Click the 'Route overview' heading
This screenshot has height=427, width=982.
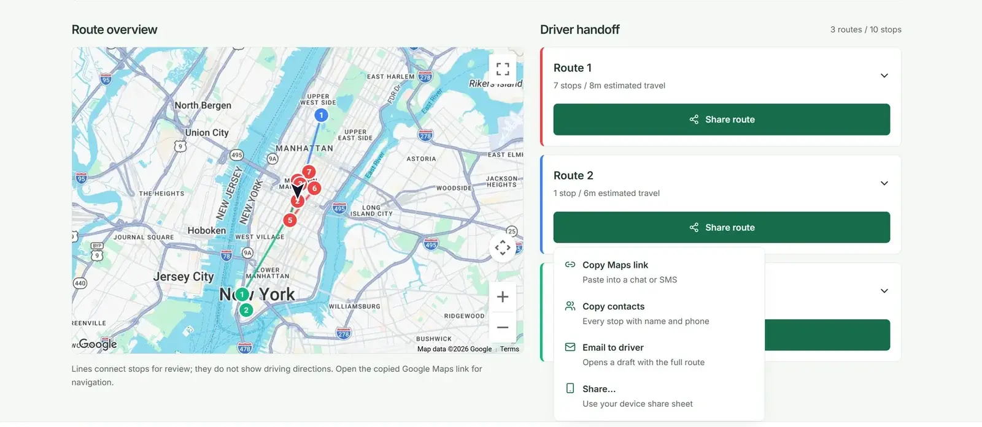114,29
